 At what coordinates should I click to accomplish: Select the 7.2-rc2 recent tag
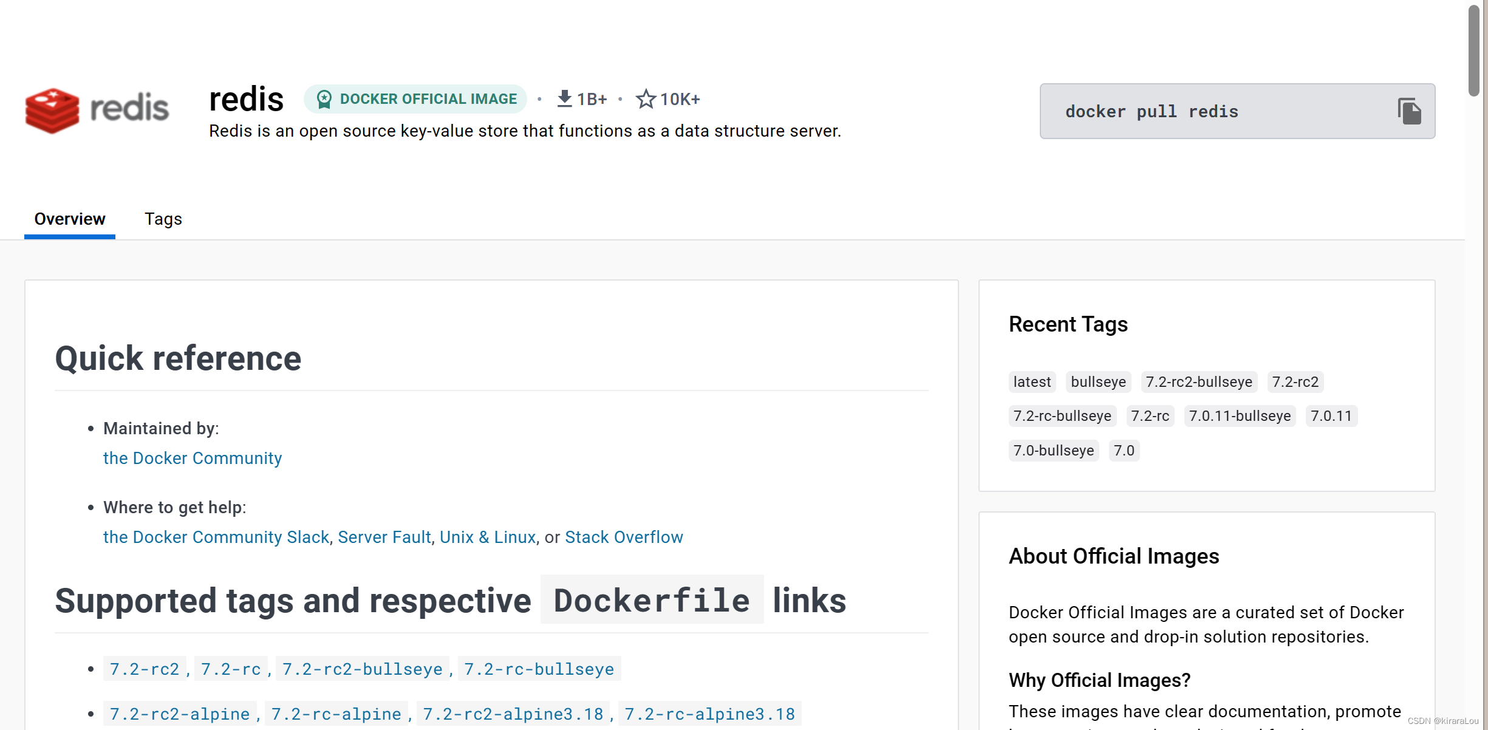[x=1295, y=382]
